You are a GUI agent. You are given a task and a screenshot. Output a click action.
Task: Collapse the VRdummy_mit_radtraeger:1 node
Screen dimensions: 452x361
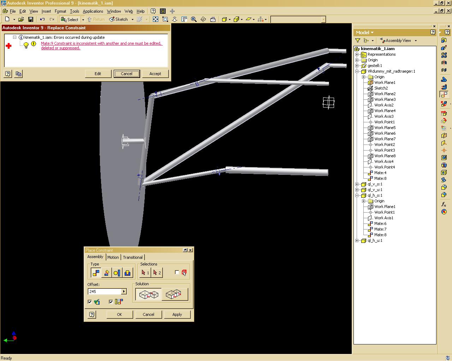tap(357, 71)
